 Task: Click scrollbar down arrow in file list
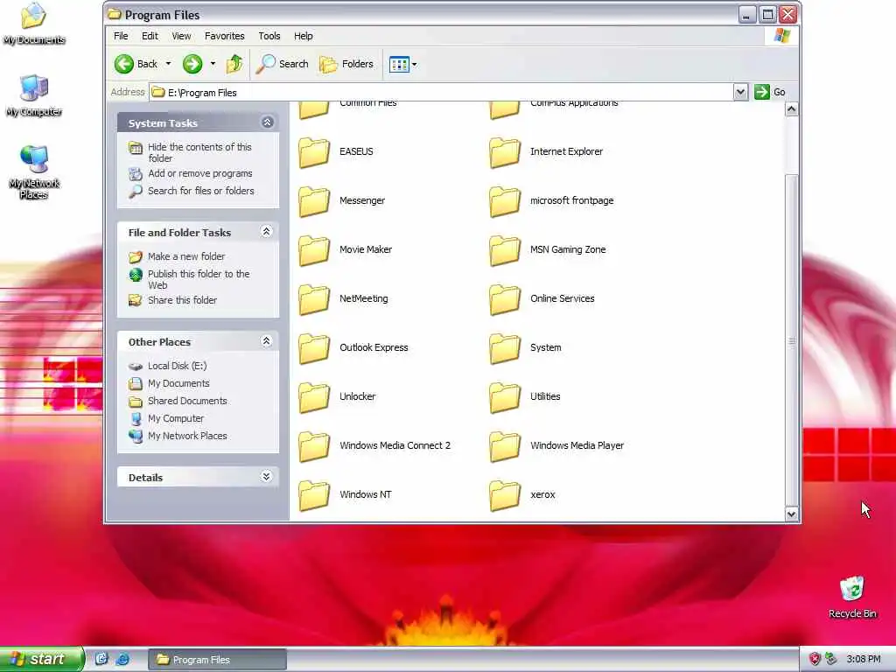pos(791,514)
